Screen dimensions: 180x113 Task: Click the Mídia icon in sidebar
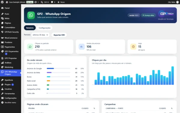click(2, 19)
